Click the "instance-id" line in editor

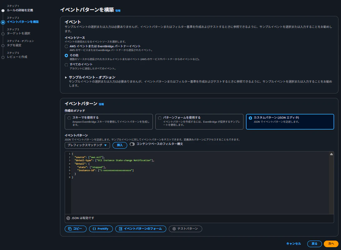(x=105, y=170)
